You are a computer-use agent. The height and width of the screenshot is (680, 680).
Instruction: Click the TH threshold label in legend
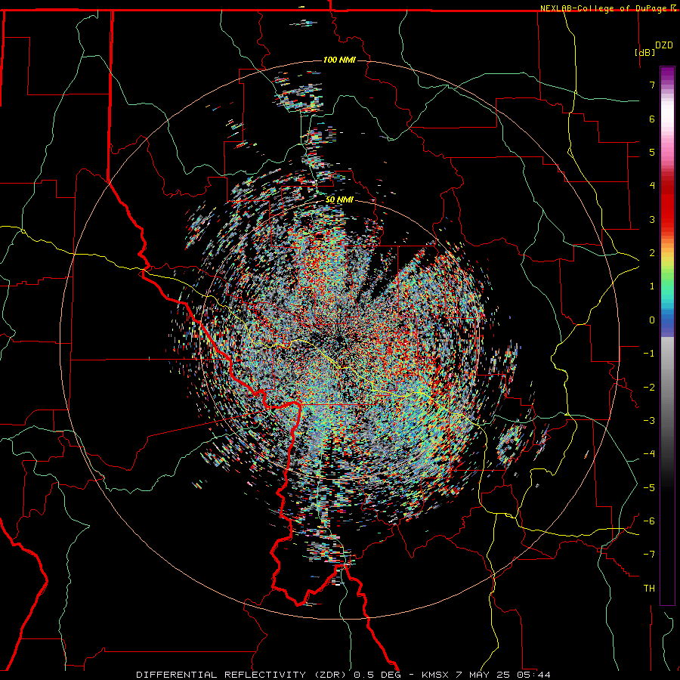coord(649,589)
